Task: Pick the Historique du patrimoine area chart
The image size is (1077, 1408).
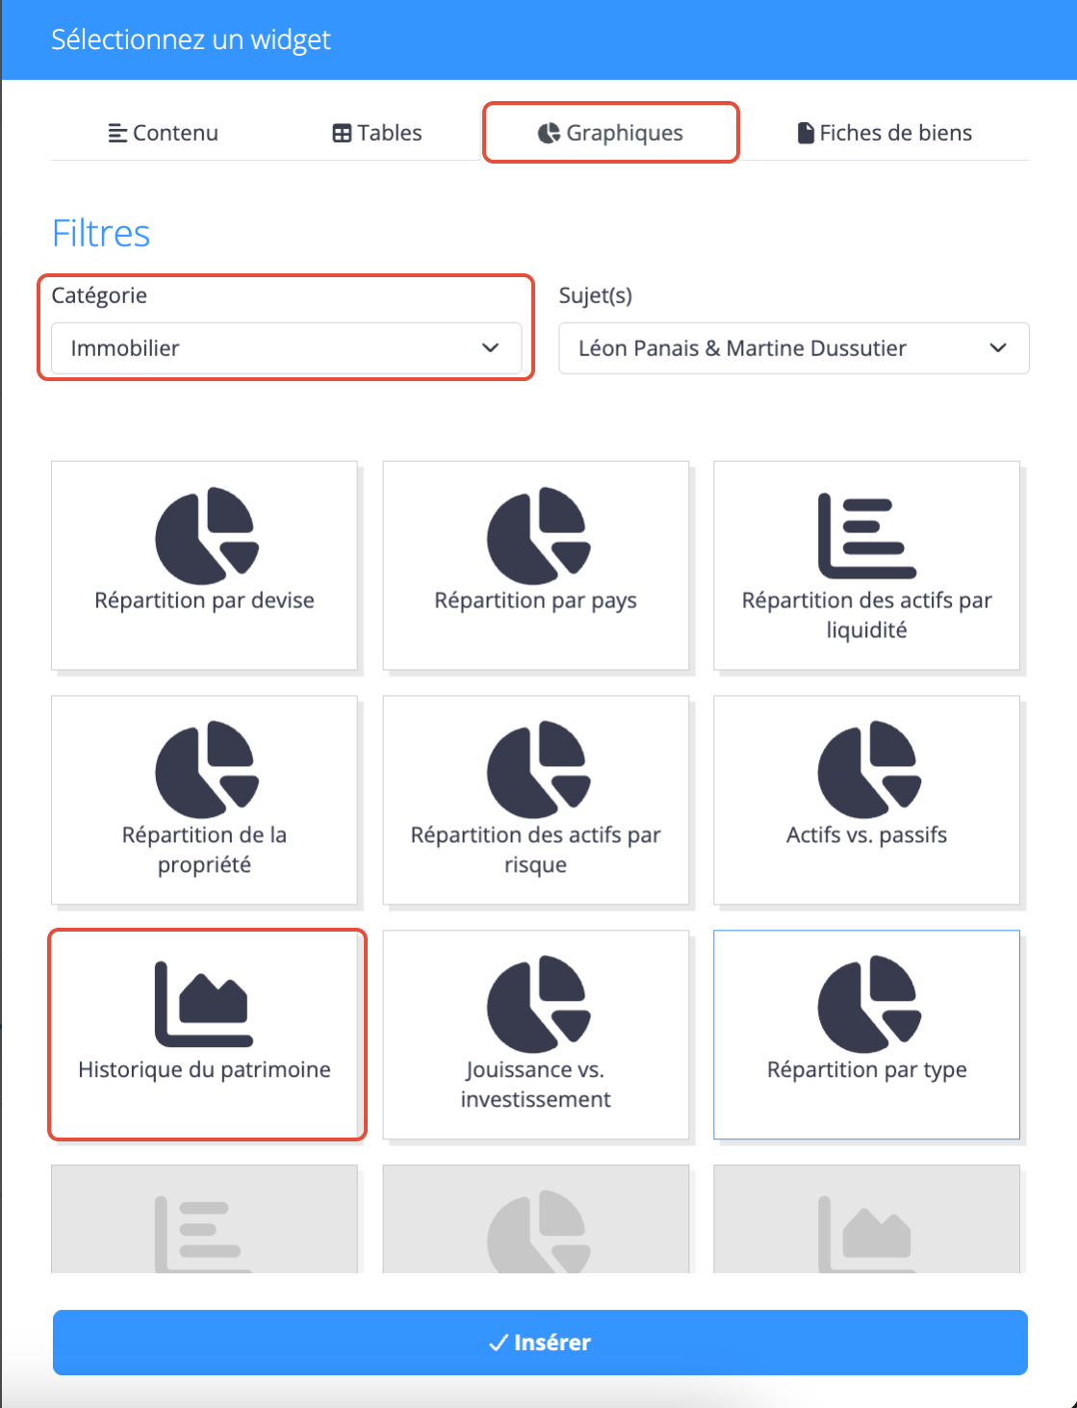Action: point(204,1034)
